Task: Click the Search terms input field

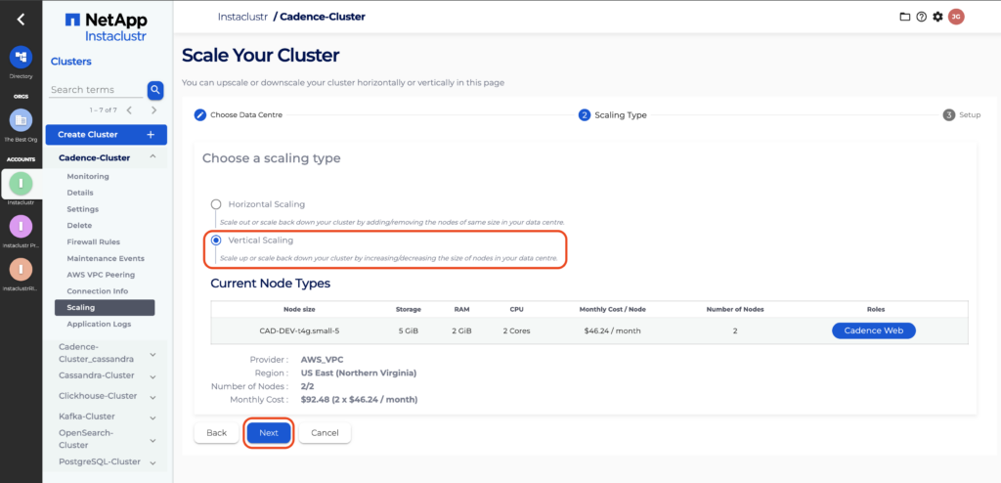Action: [x=96, y=90]
